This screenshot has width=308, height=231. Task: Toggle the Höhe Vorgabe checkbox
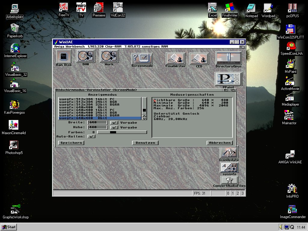click(114, 127)
